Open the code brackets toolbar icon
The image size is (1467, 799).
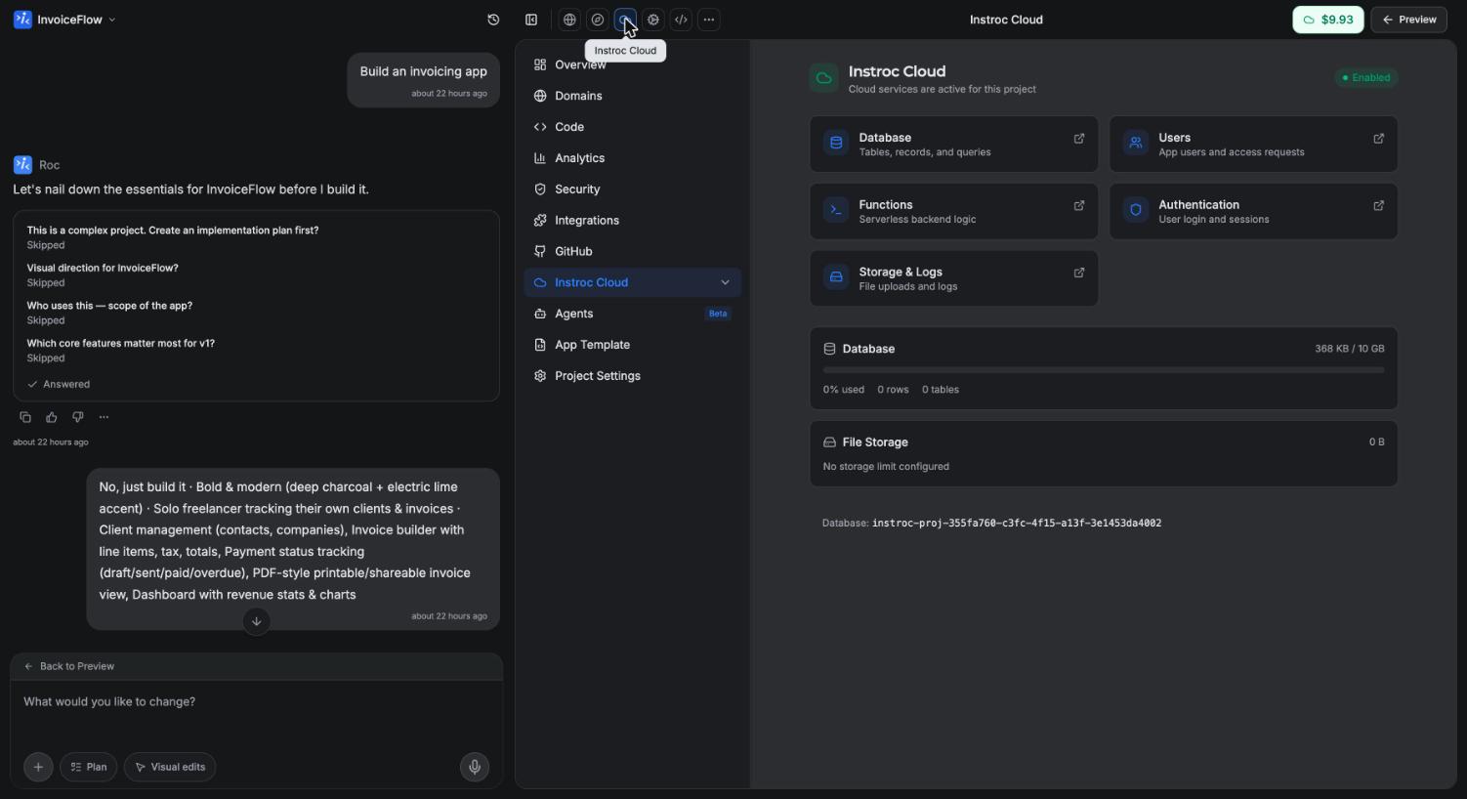coord(682,20)
